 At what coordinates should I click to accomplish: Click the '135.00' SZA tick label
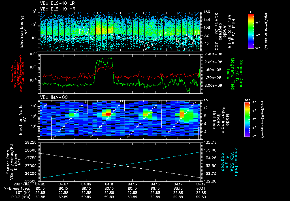(210, 150)
